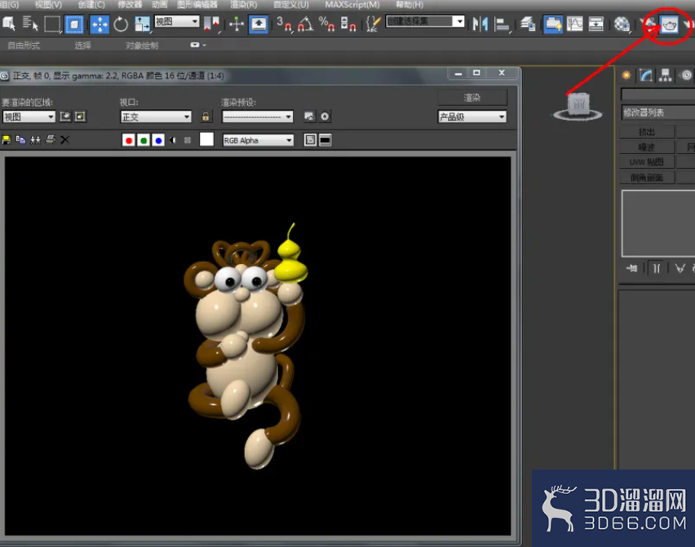Open the 修改器 menu
Screen dimensions: 695x547
point(130,5)
